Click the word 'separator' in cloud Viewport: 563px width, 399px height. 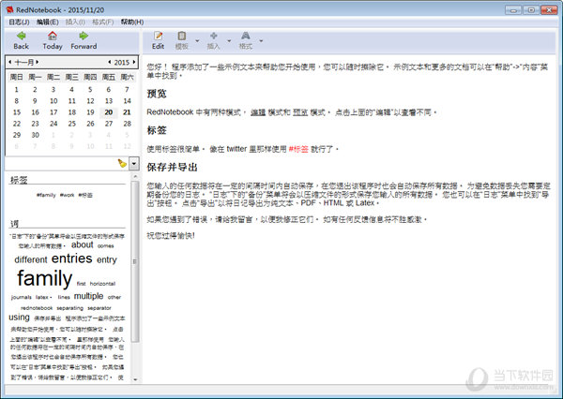(99, 308)
